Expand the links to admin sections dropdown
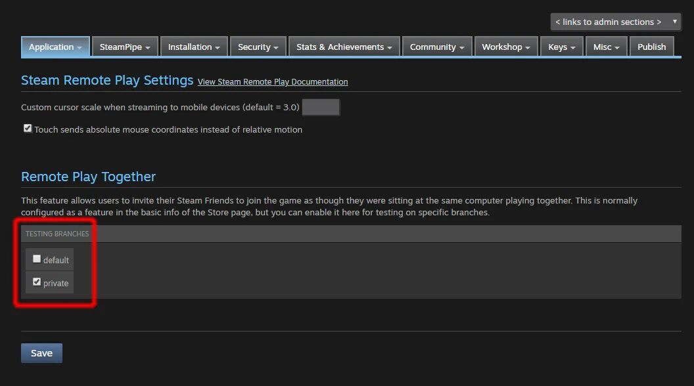Screen dimensions: 694x386 click(x=616, y=22)
